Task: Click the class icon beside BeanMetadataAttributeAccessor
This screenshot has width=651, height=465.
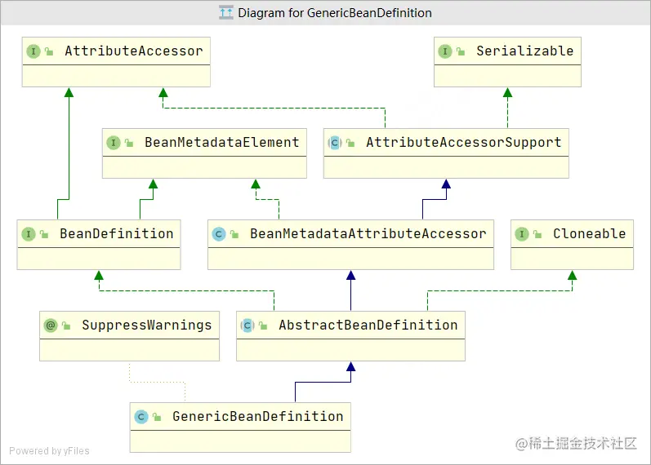Action: (219, 234)
